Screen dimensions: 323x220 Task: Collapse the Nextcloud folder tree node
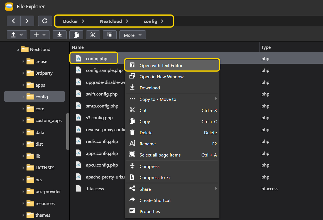point(18,50)
